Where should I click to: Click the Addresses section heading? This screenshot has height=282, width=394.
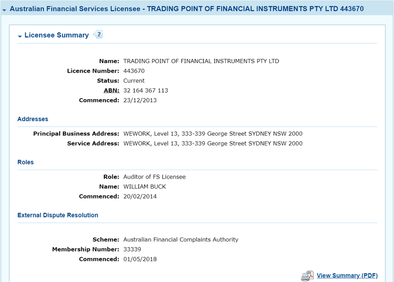33,119
